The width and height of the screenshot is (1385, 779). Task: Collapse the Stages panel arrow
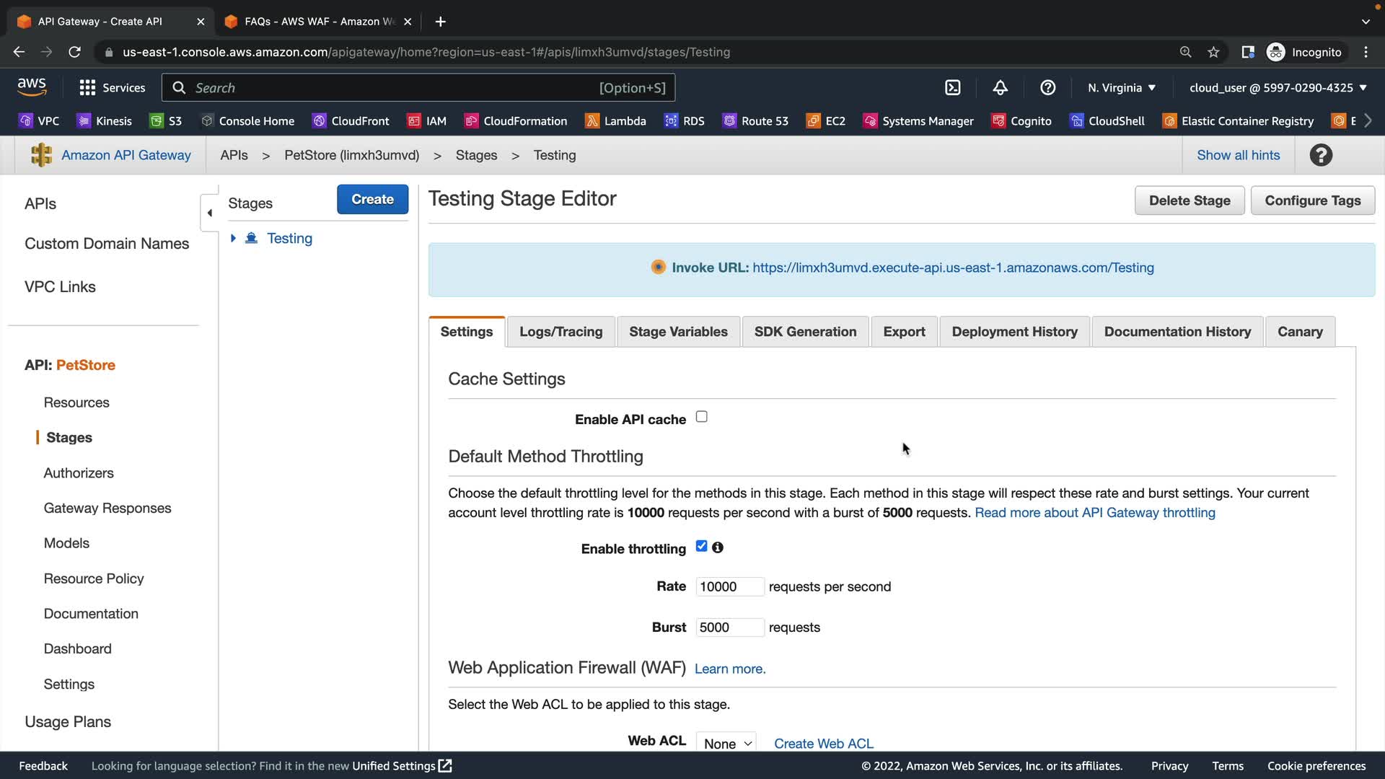209,213
